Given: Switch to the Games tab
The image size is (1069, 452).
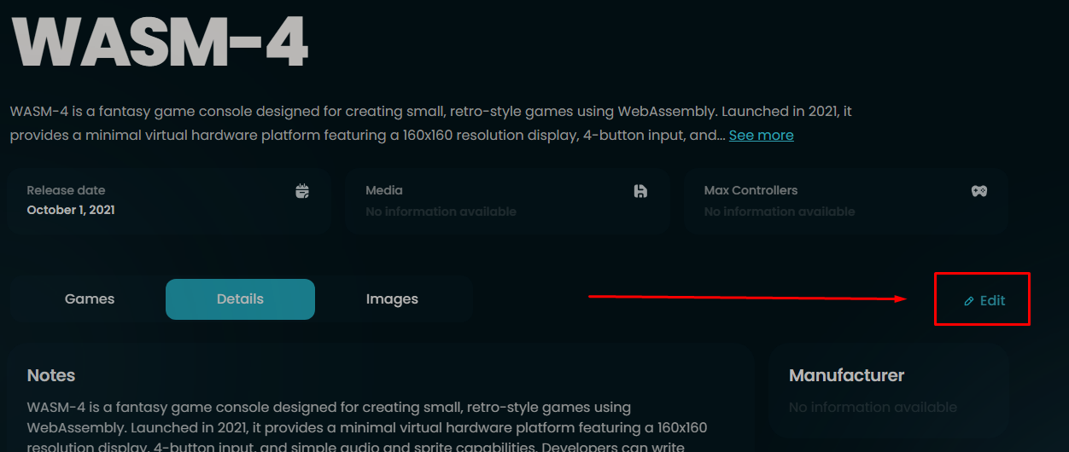Looking at the screenshot, I should (90, 299).
